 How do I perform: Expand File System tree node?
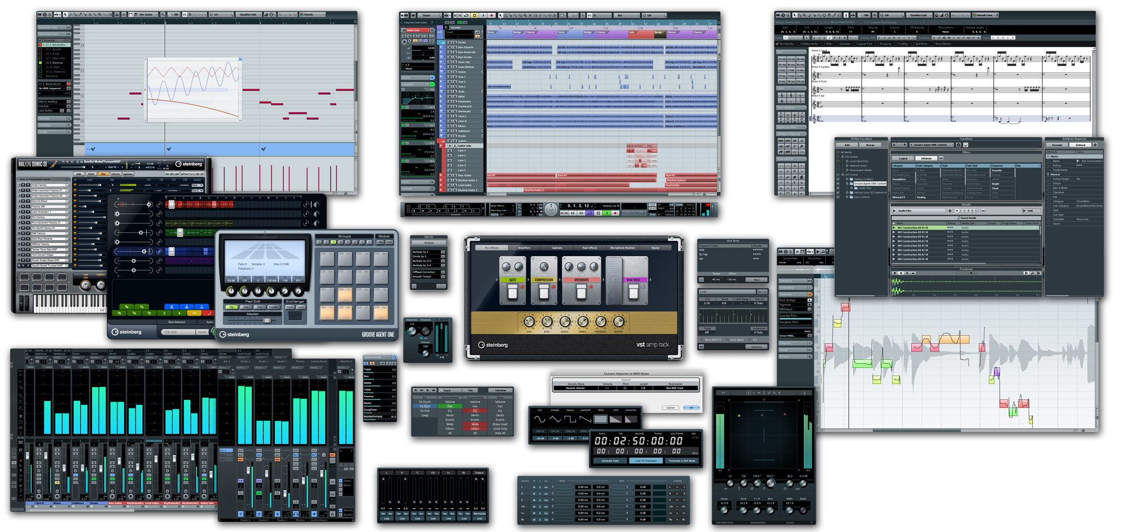click(843, 157)
